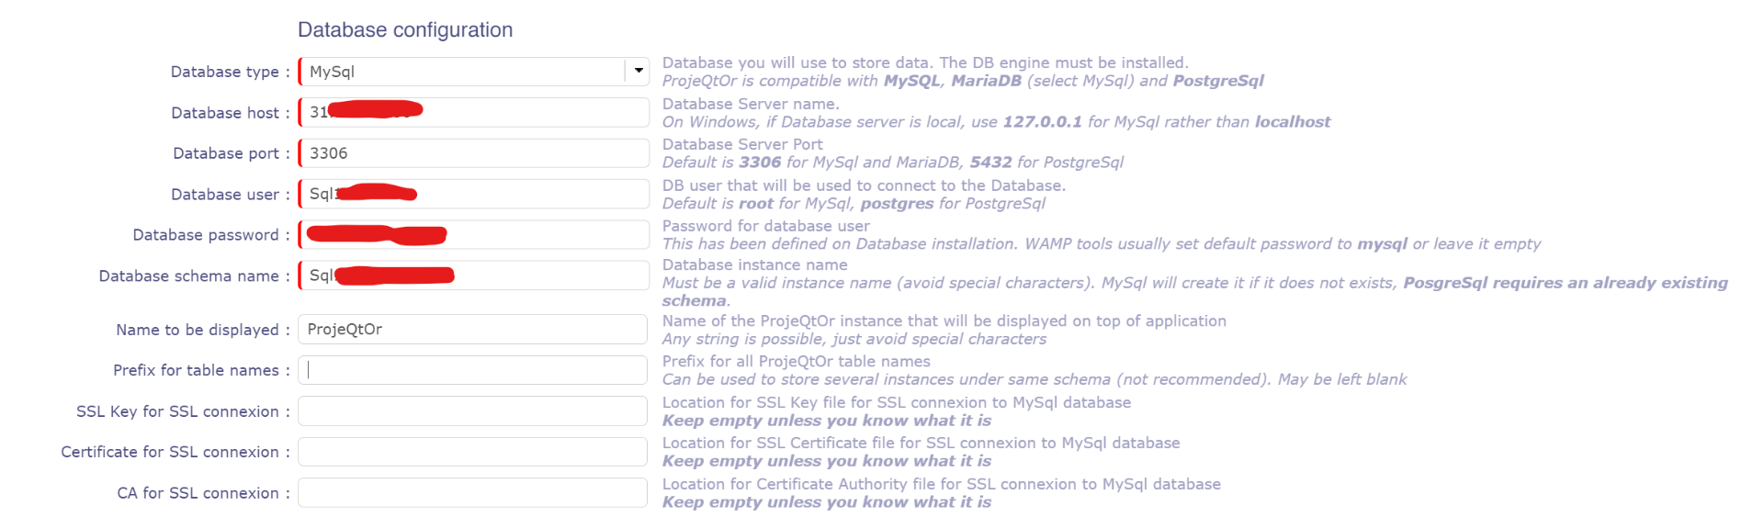
Task: Click into the Database user field
Action: pyautogui.click(x=533, y=194)
